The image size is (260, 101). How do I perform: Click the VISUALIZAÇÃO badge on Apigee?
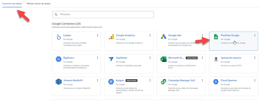click(x=131, y=80)
